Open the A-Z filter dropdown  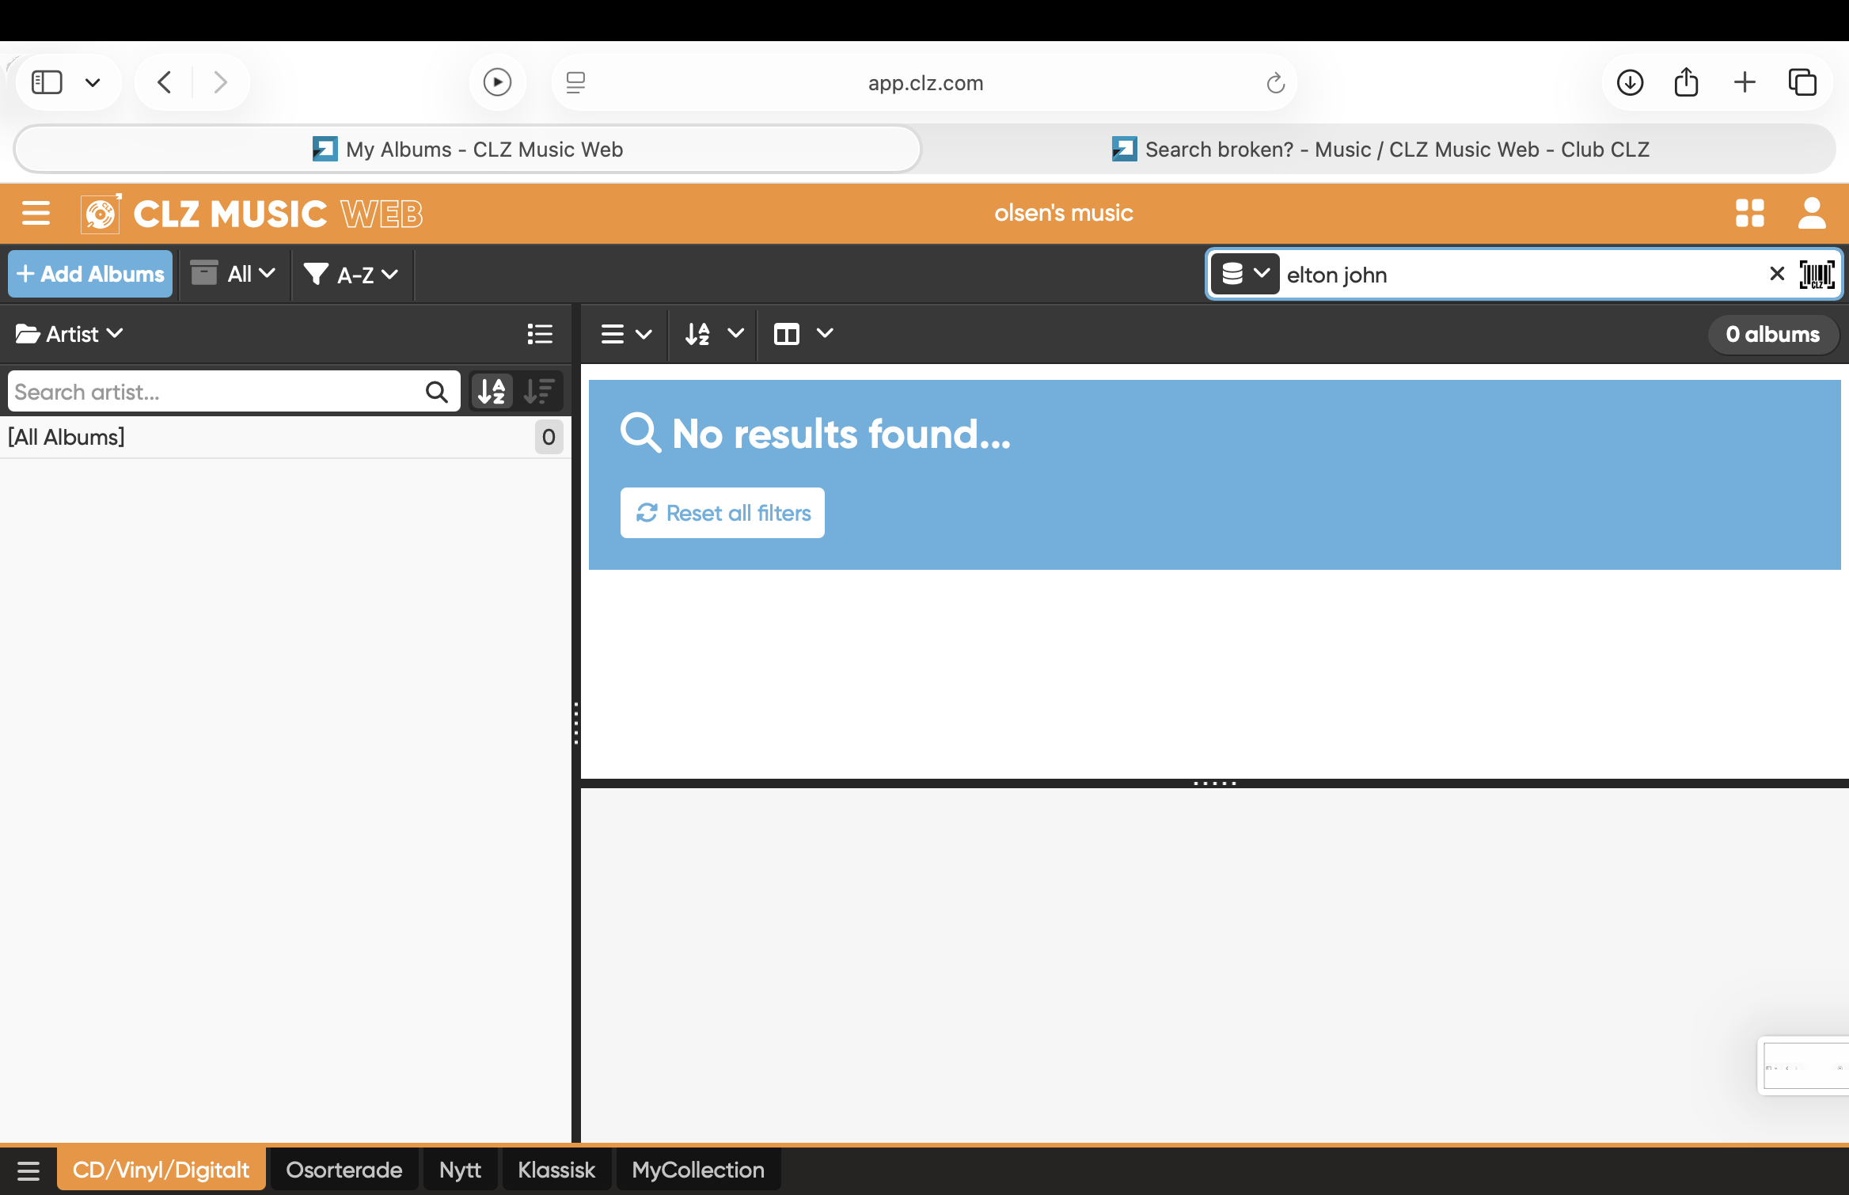click(352, 275)
